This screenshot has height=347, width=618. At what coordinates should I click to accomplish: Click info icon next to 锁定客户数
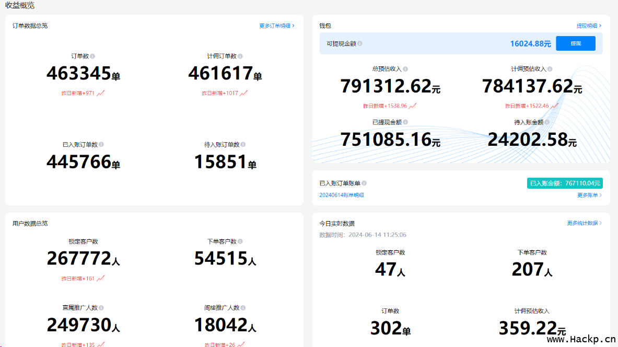pos(101,242)
